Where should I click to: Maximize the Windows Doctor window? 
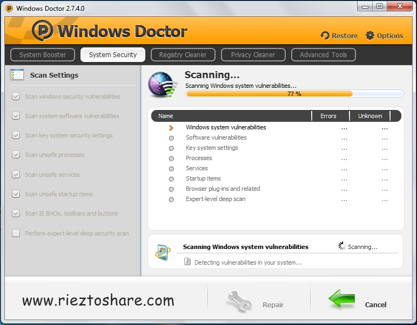(380, 6)
